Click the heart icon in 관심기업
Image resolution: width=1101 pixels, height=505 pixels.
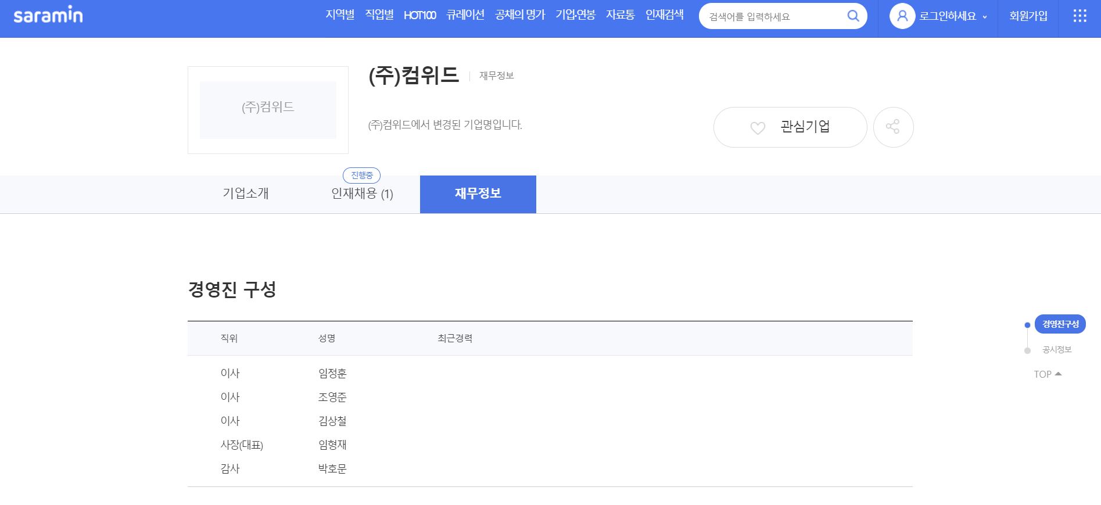pos(758,128)
